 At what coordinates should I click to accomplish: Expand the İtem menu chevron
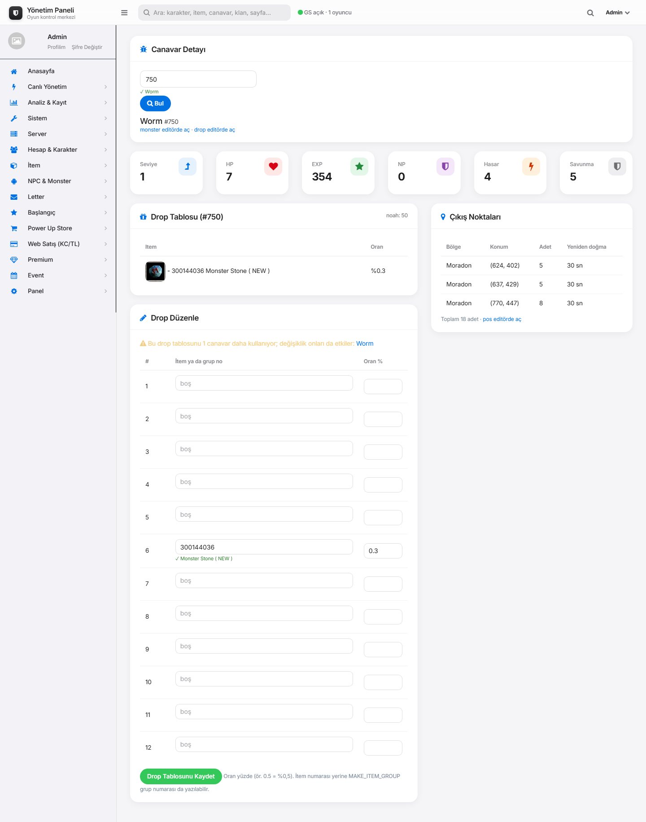click(106, 166)
